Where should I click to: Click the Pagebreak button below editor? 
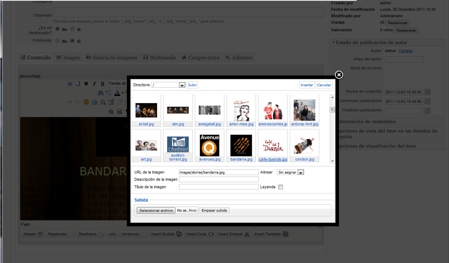pos(60,234)
